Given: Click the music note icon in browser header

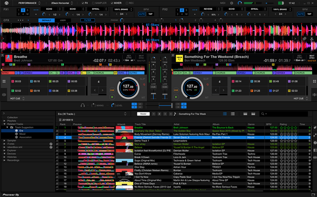Looking at the screenshot, I should pos(175,114).
